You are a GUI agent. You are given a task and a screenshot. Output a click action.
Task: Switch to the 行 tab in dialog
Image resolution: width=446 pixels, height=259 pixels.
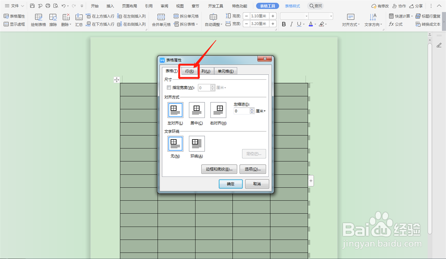189,71
